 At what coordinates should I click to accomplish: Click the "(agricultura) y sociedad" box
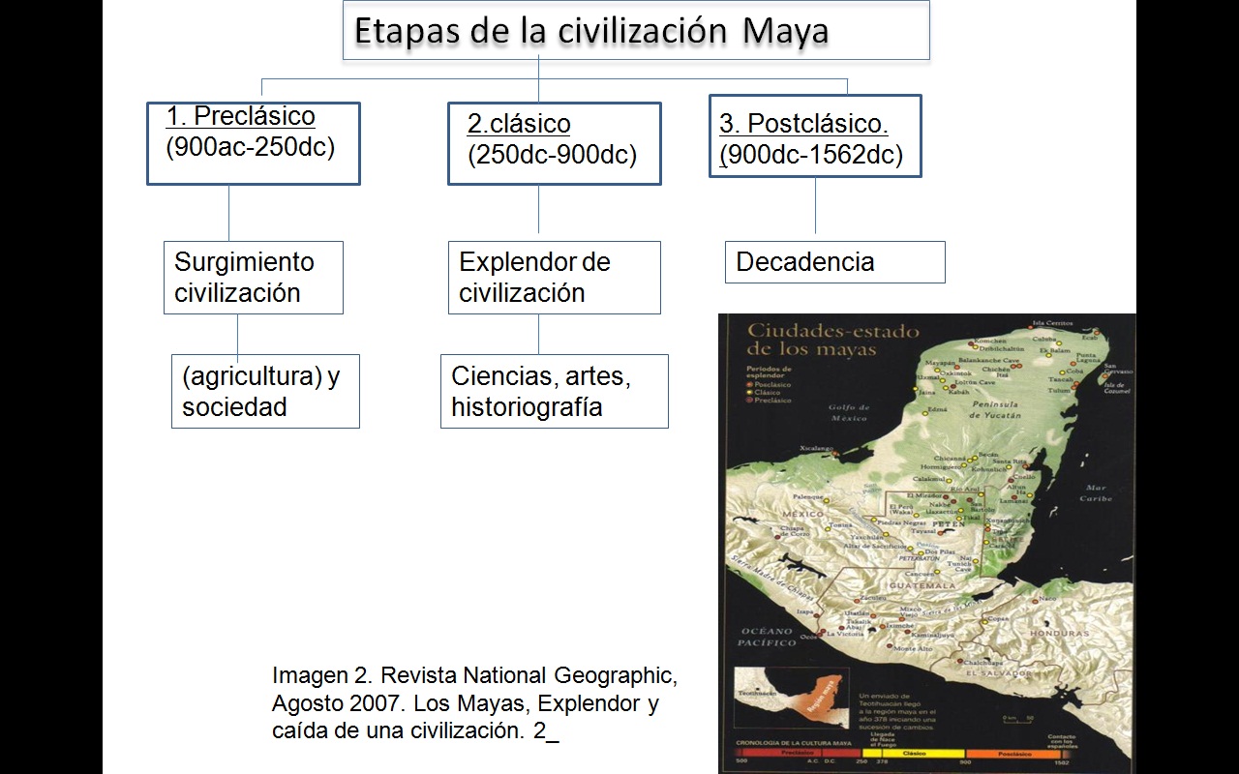[265, 391]
